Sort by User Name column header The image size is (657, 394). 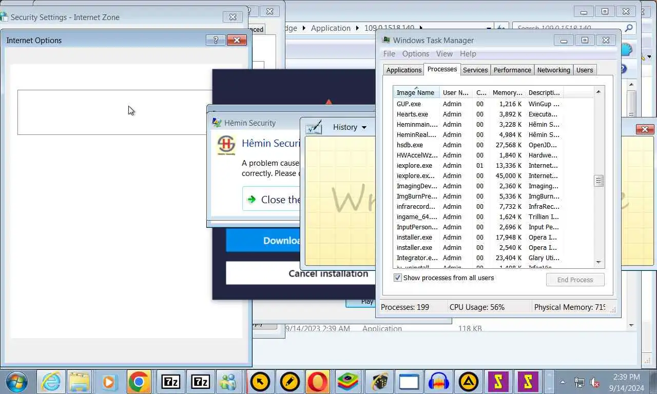(456, 93)
